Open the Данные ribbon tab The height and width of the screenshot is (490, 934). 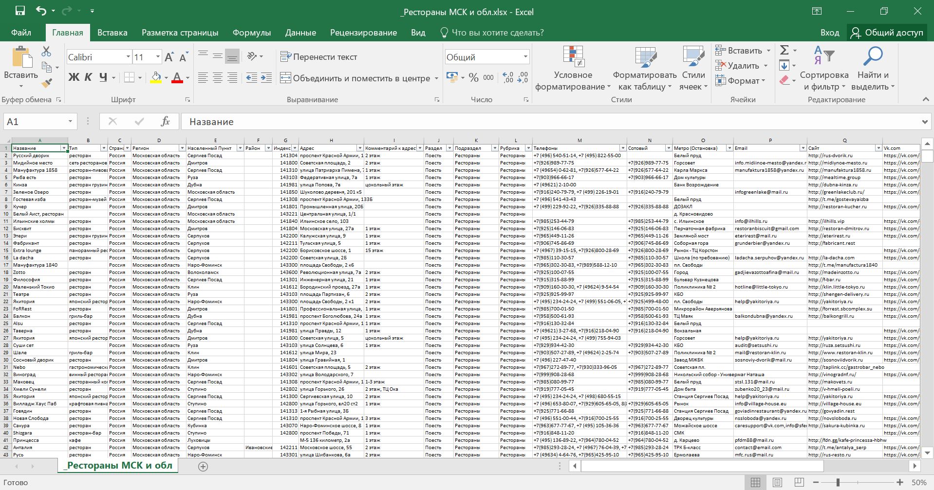click(300, 33)
